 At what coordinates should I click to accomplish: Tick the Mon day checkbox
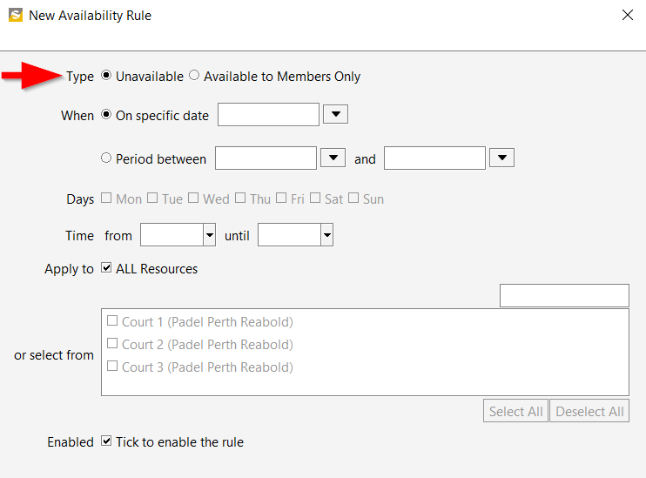(106, 198)
